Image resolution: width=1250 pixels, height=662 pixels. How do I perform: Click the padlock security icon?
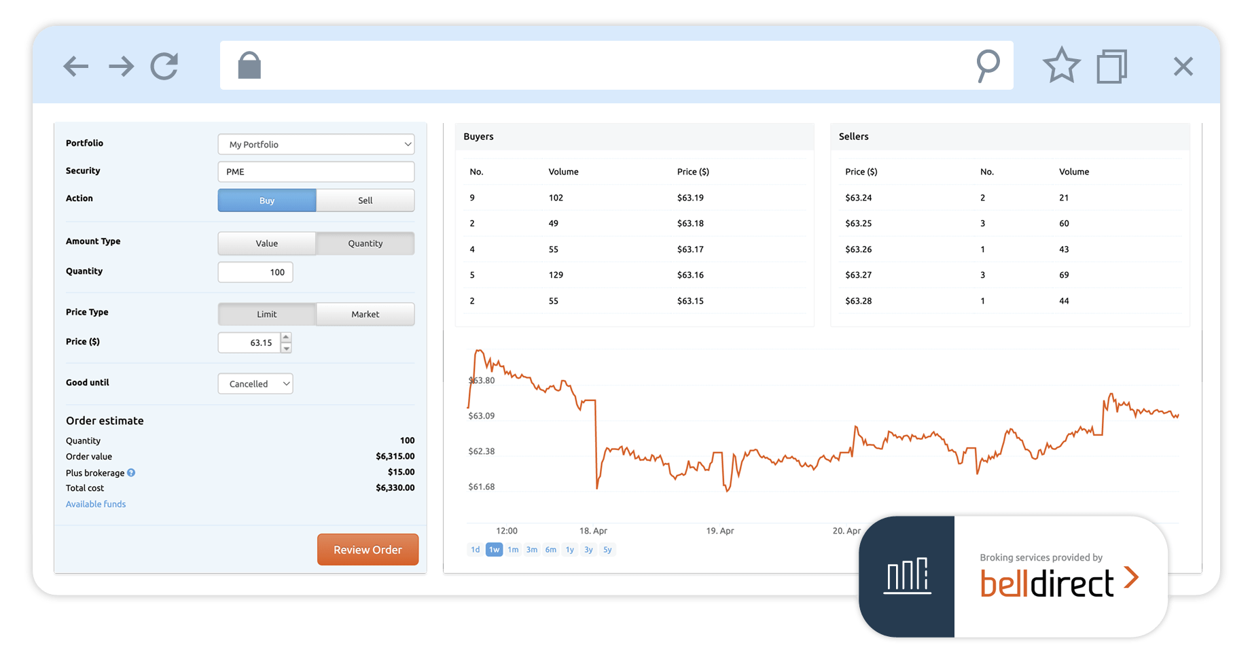pos(249,66)
